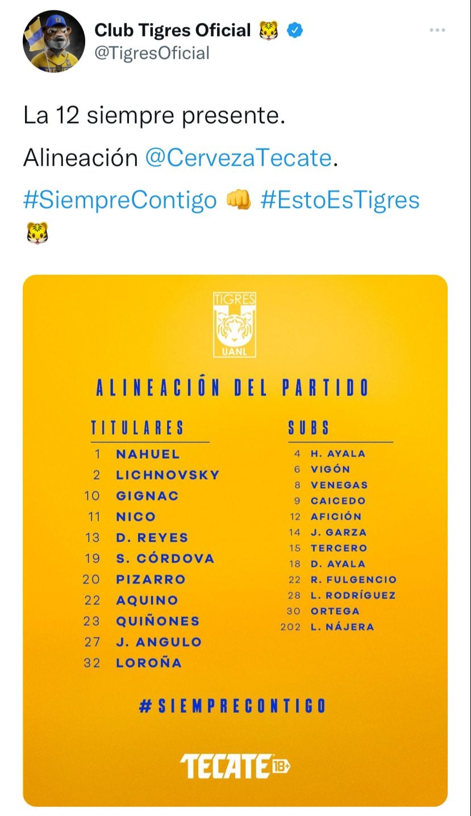Click the Tecate logo at the image bottom

point(225,766)
